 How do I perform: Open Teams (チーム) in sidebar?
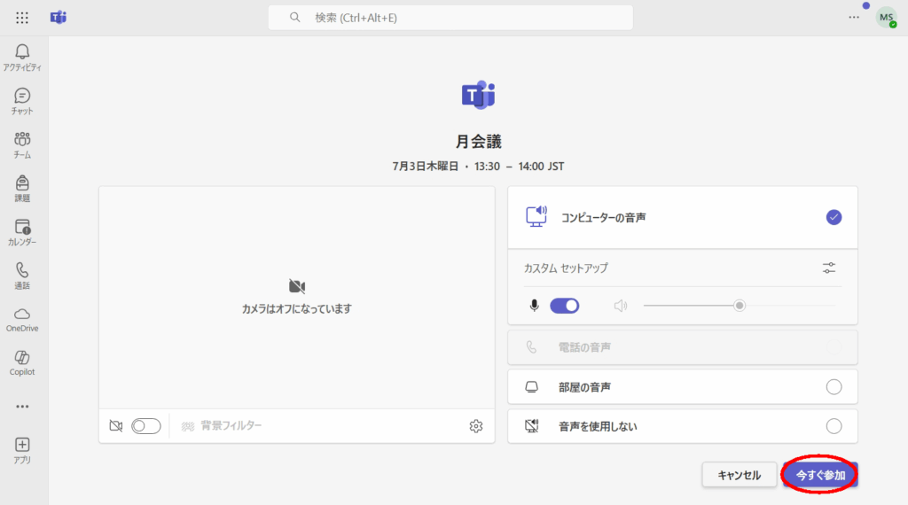point(22,145)
